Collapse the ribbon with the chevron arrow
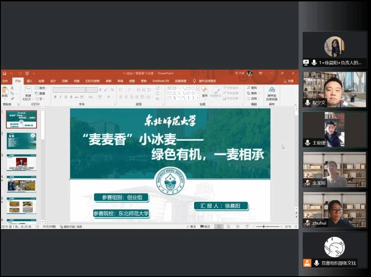Image resolution: width=371 pixels, height=277 pixels. pos(295,105)
